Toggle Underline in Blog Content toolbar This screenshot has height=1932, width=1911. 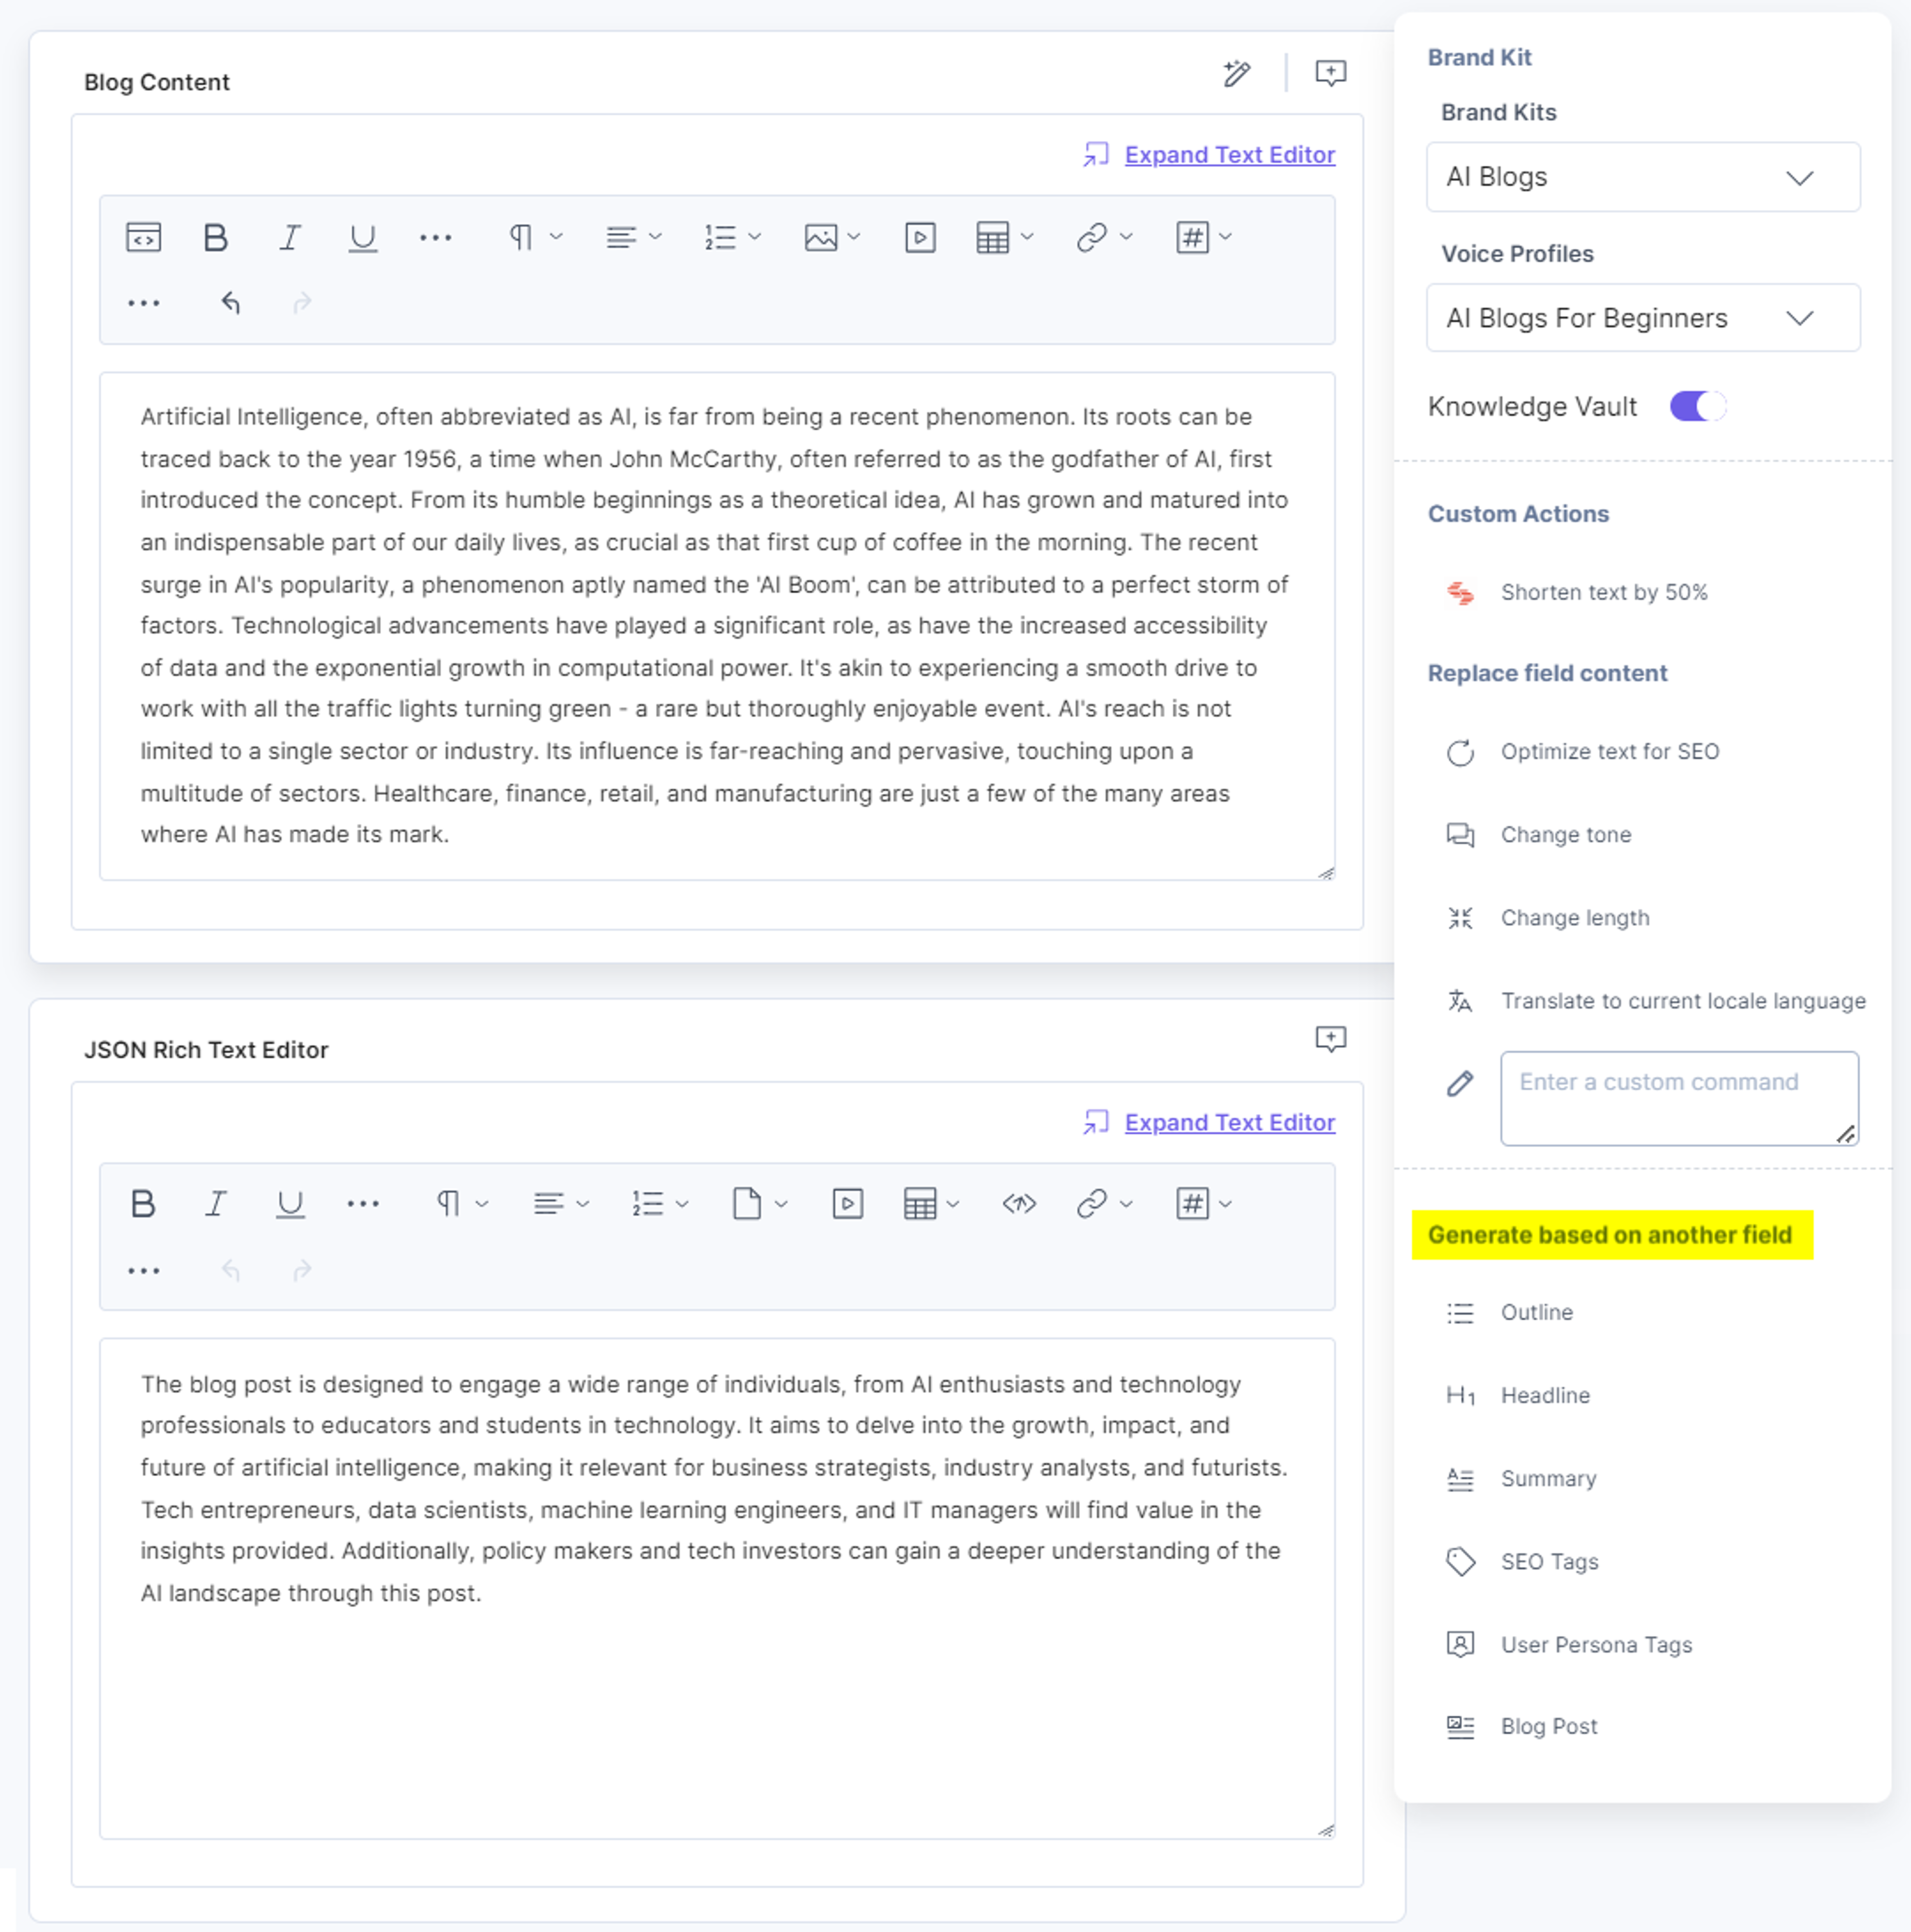tap(362, 238)
